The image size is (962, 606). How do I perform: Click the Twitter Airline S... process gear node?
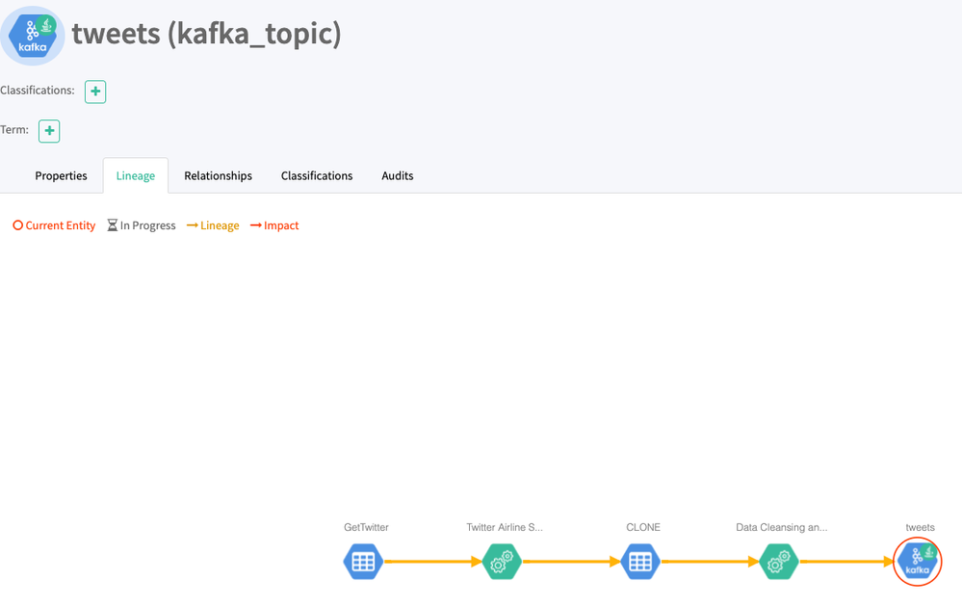(x=502, y=561)
